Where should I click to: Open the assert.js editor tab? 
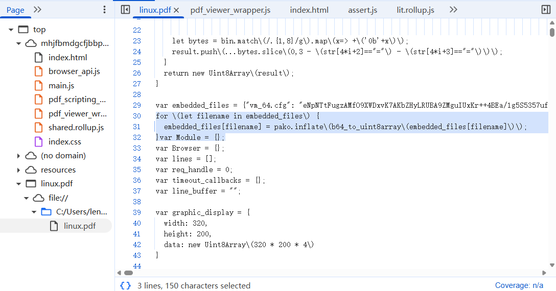(x=362, y=10)
